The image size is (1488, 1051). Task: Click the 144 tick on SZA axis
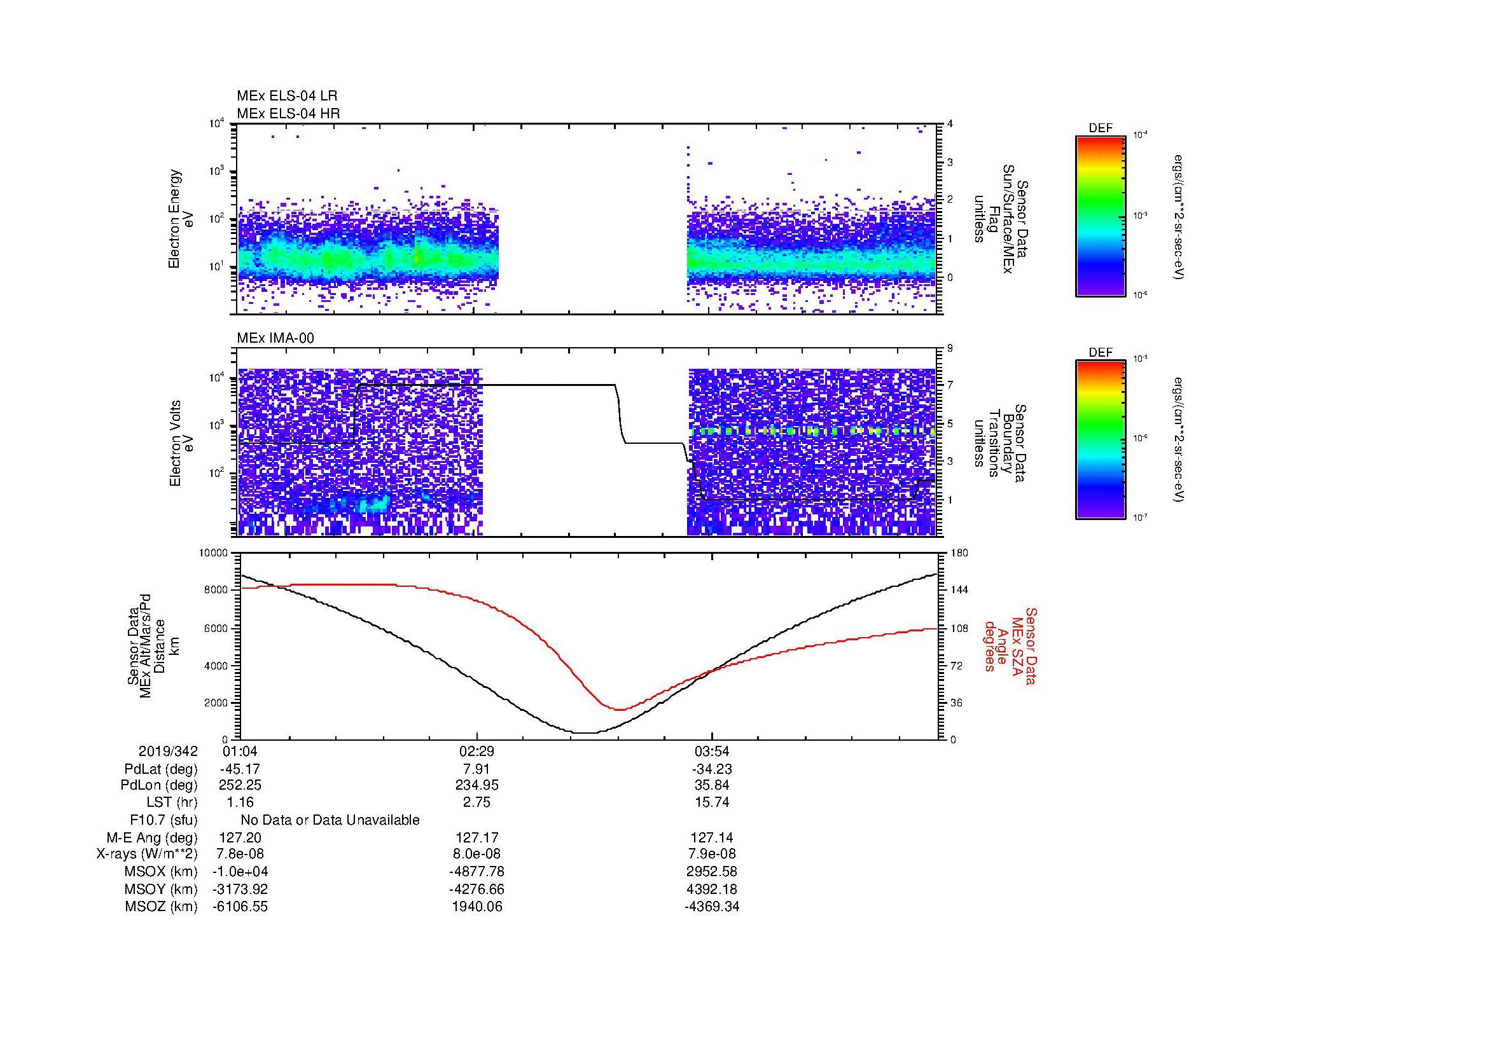[960, 590]
